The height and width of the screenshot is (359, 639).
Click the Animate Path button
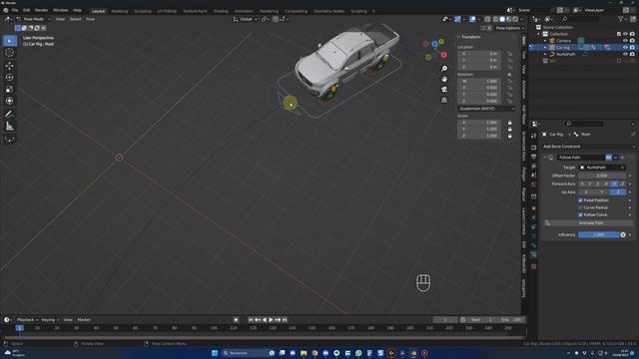tap(591, 223)
